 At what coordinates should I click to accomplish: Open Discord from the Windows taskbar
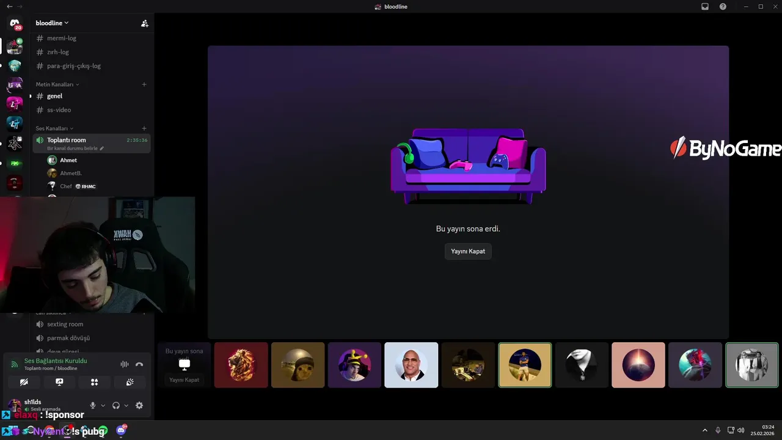(121, 431)
